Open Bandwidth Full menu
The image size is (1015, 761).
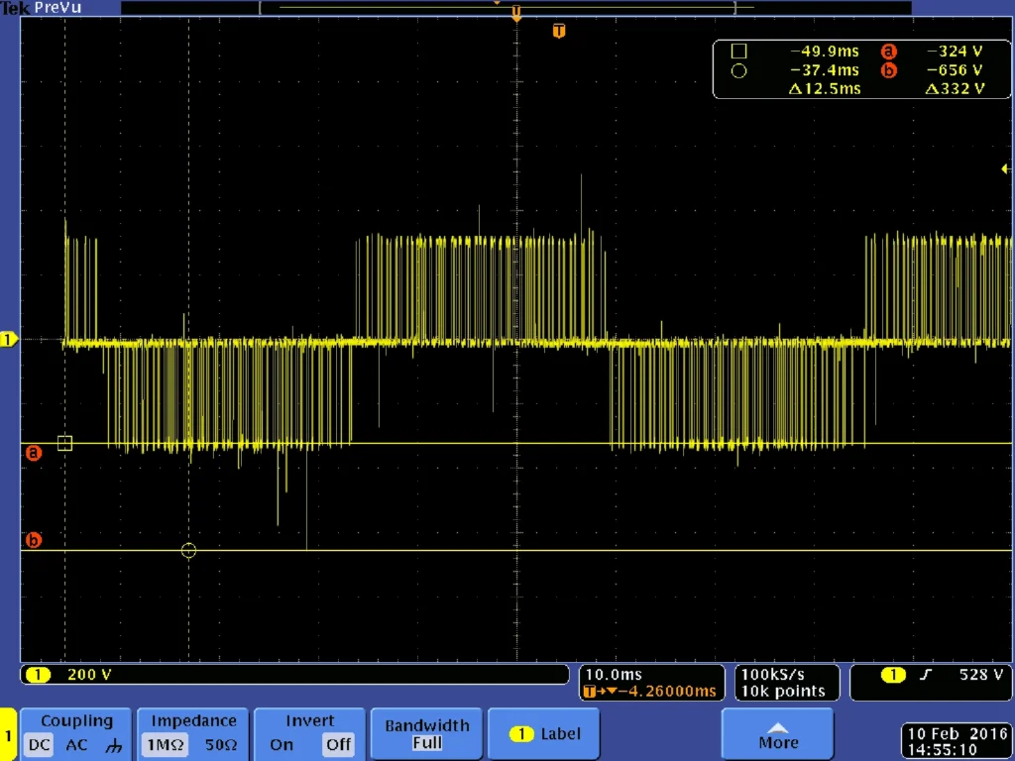(x=426, y=734)
